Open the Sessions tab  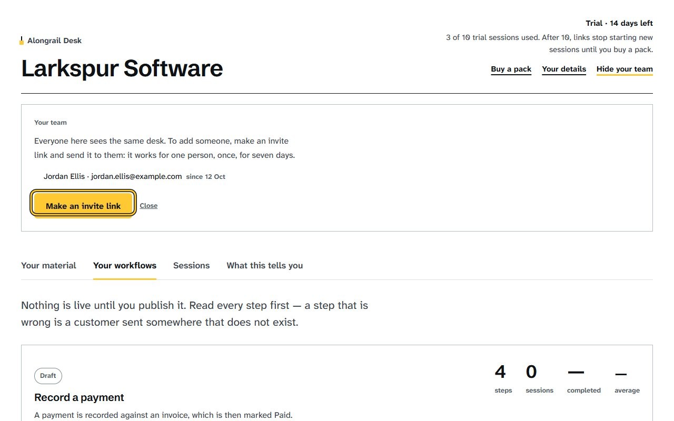[x=191, y=265]
